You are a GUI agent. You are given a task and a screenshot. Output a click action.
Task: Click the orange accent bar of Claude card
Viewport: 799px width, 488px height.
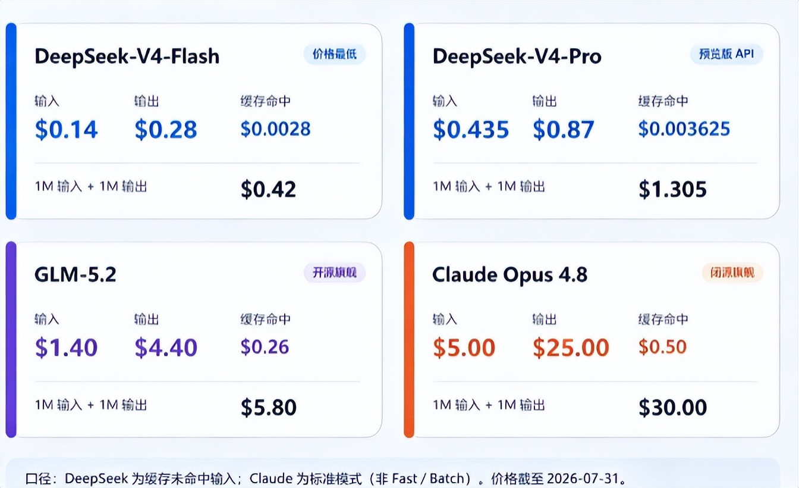click(409, 340)
